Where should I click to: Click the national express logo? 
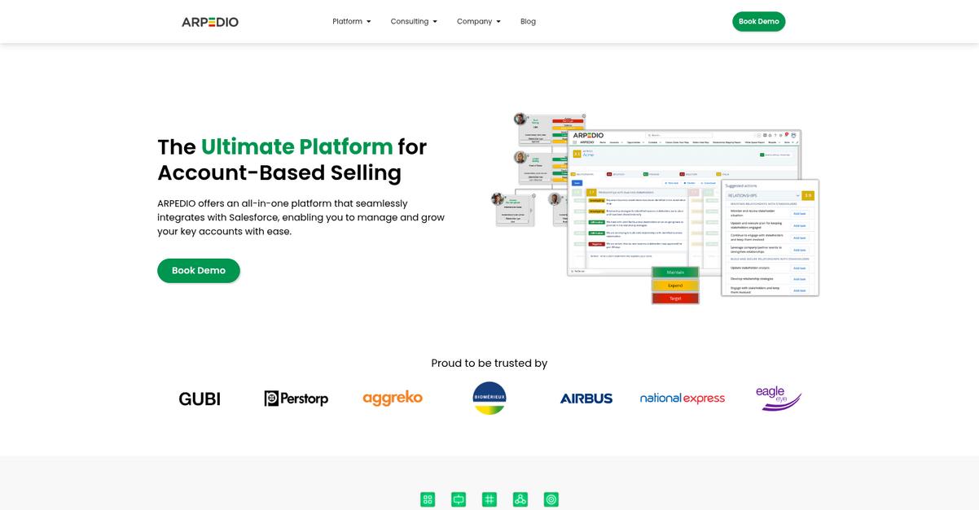(683, 399)
